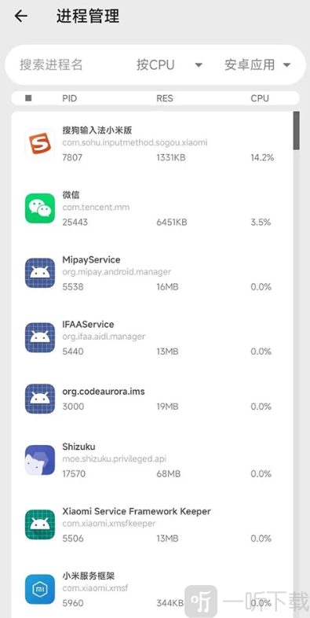Tap the back arrow icon
This screenshot has width=310, height=618.
pyautogui.click(x=21, y=17)
